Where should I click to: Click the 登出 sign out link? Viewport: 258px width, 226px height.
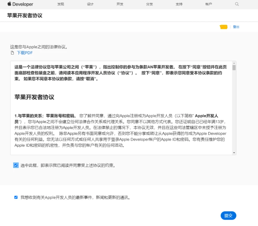click(236, 27)
